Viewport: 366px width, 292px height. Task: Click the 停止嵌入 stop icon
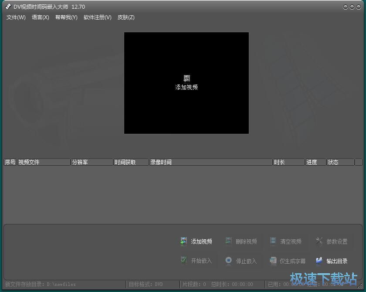click(x=228, y=260)
